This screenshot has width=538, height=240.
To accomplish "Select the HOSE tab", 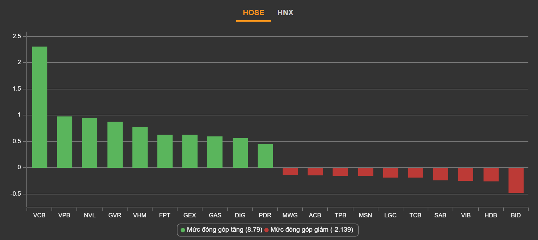I will point(253,13).
